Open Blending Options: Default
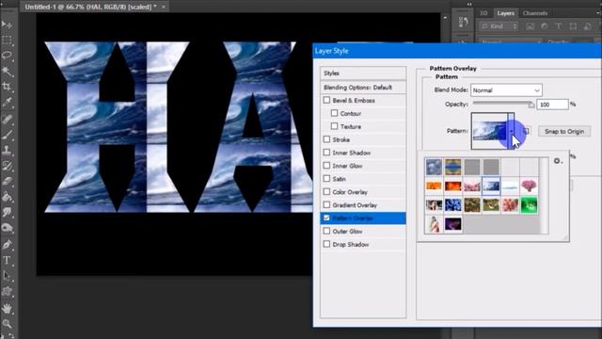This screenshot has height=339, width=602. pos(363,88)
